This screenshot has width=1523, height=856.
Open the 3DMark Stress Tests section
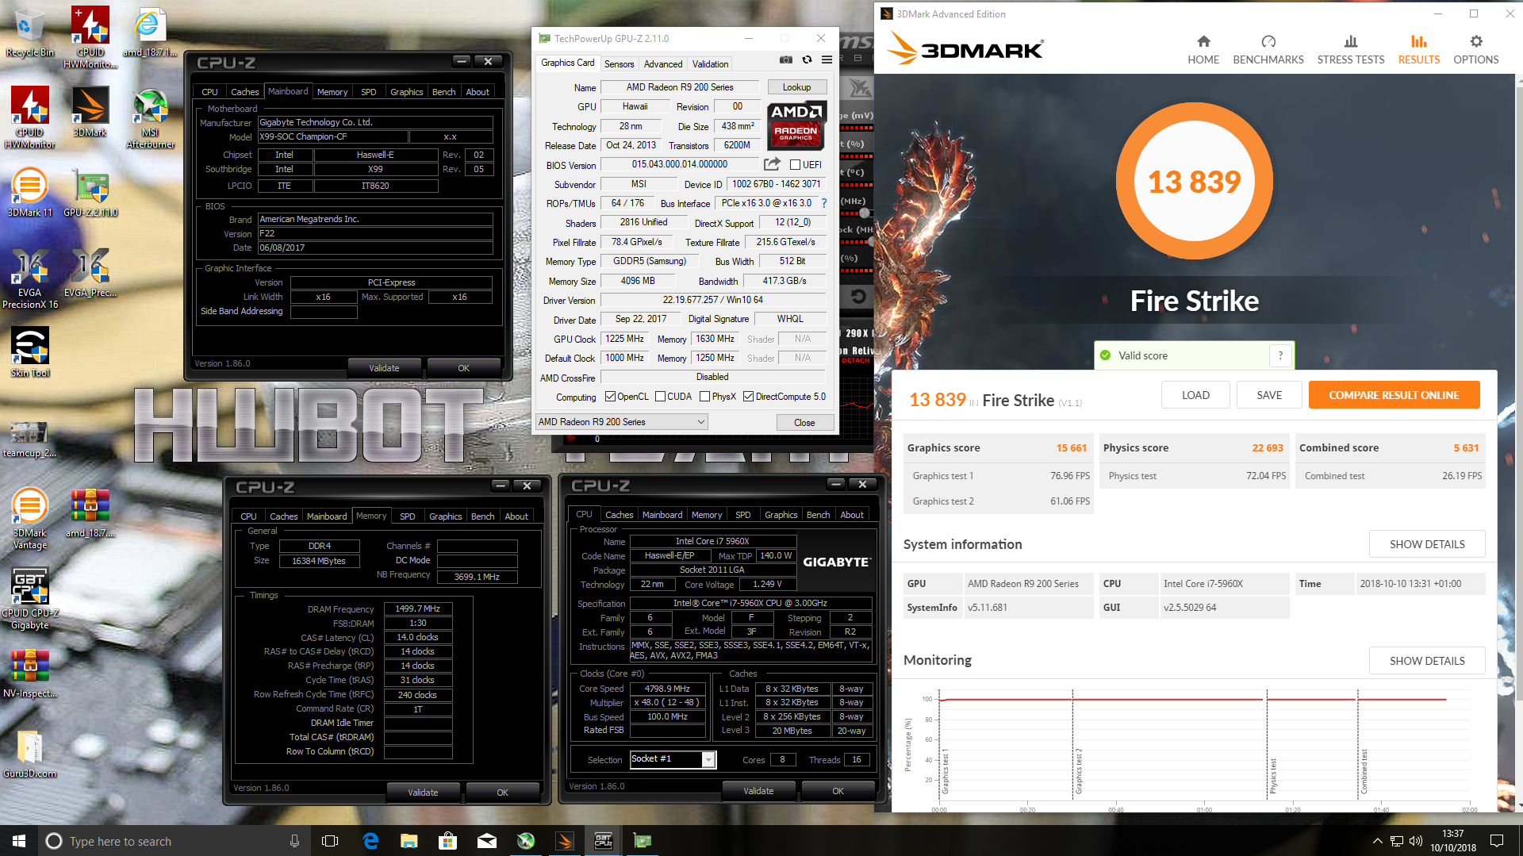coord(1351,49)
